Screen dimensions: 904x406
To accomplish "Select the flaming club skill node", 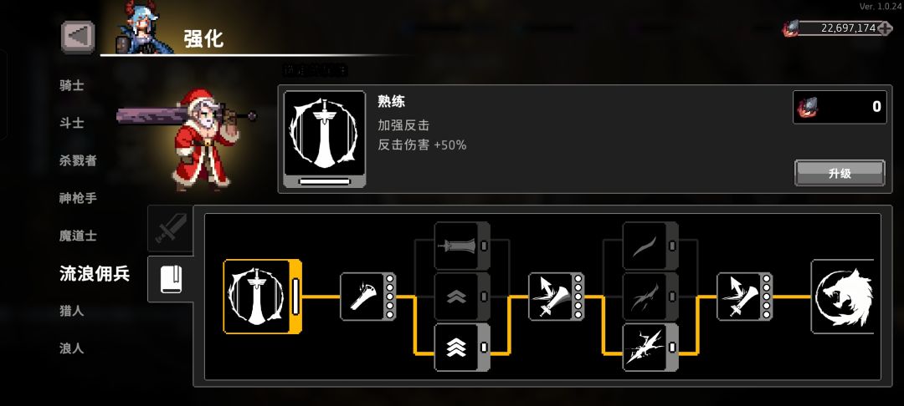I will click(367, 297).
